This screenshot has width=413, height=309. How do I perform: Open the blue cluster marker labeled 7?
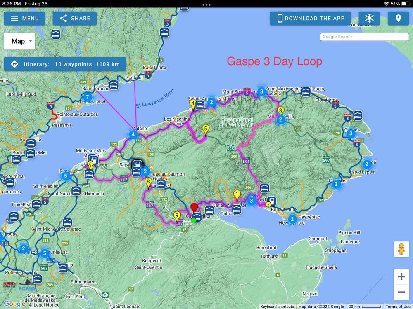pyautogui.click(x=87, y=97)
